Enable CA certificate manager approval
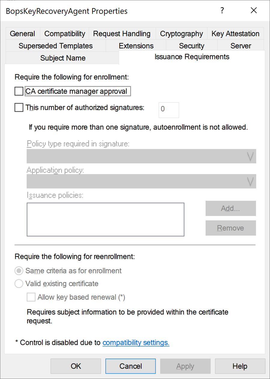This screenshot has width=270, height=379. coord(19,91)
